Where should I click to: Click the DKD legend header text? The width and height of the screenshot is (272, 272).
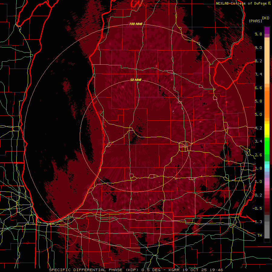pos(266,18)
